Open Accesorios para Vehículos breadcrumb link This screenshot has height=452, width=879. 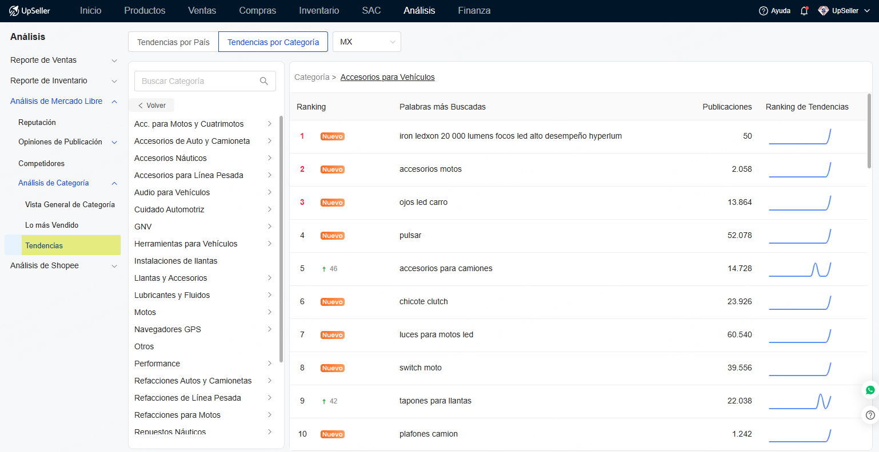[387, 77]
